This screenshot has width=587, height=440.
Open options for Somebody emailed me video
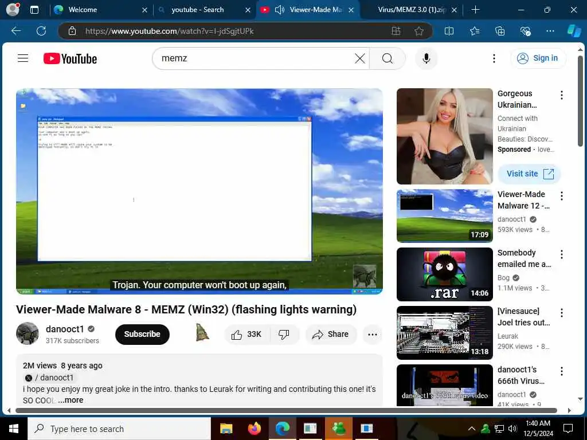pyautogui.click(x=562, y=254)
